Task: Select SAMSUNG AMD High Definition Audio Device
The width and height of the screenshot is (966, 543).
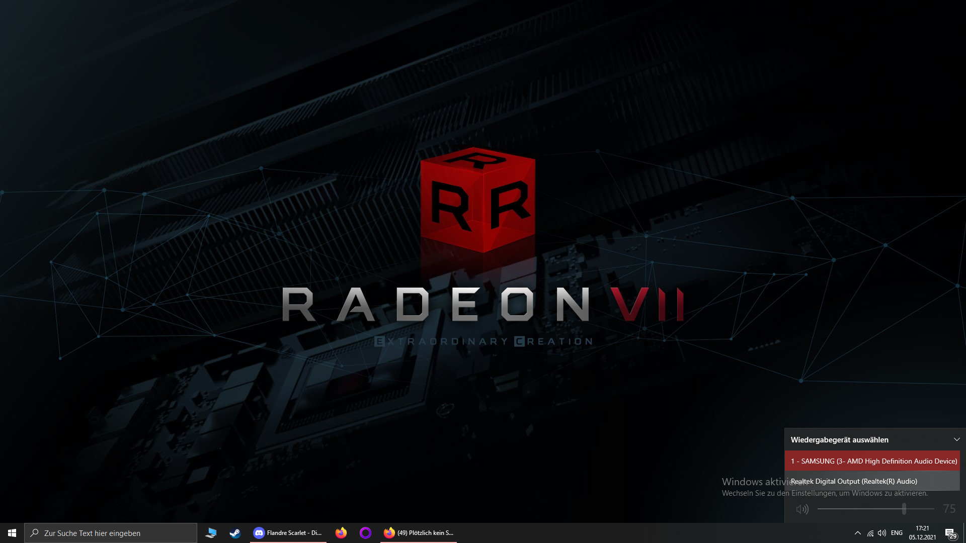Action: (873, 461)
